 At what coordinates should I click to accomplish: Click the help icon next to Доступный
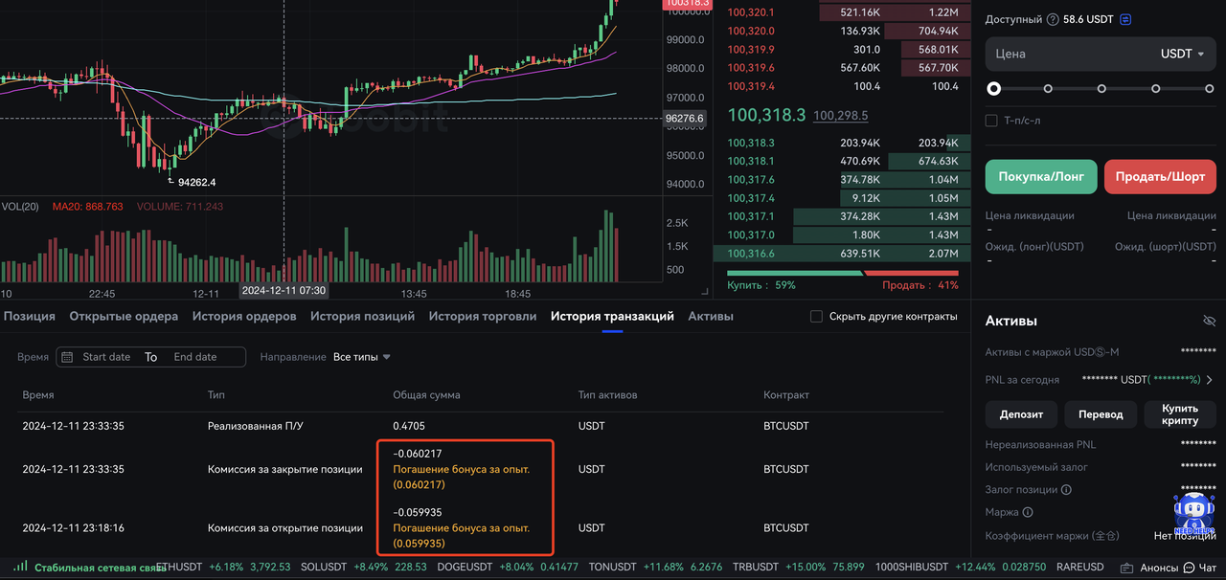pos(1054,19)
